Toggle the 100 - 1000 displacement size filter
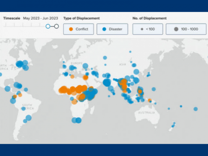Screen dimensions: 208x156 coord(186,29)
